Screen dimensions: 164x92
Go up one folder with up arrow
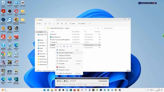tap(45, 28)
